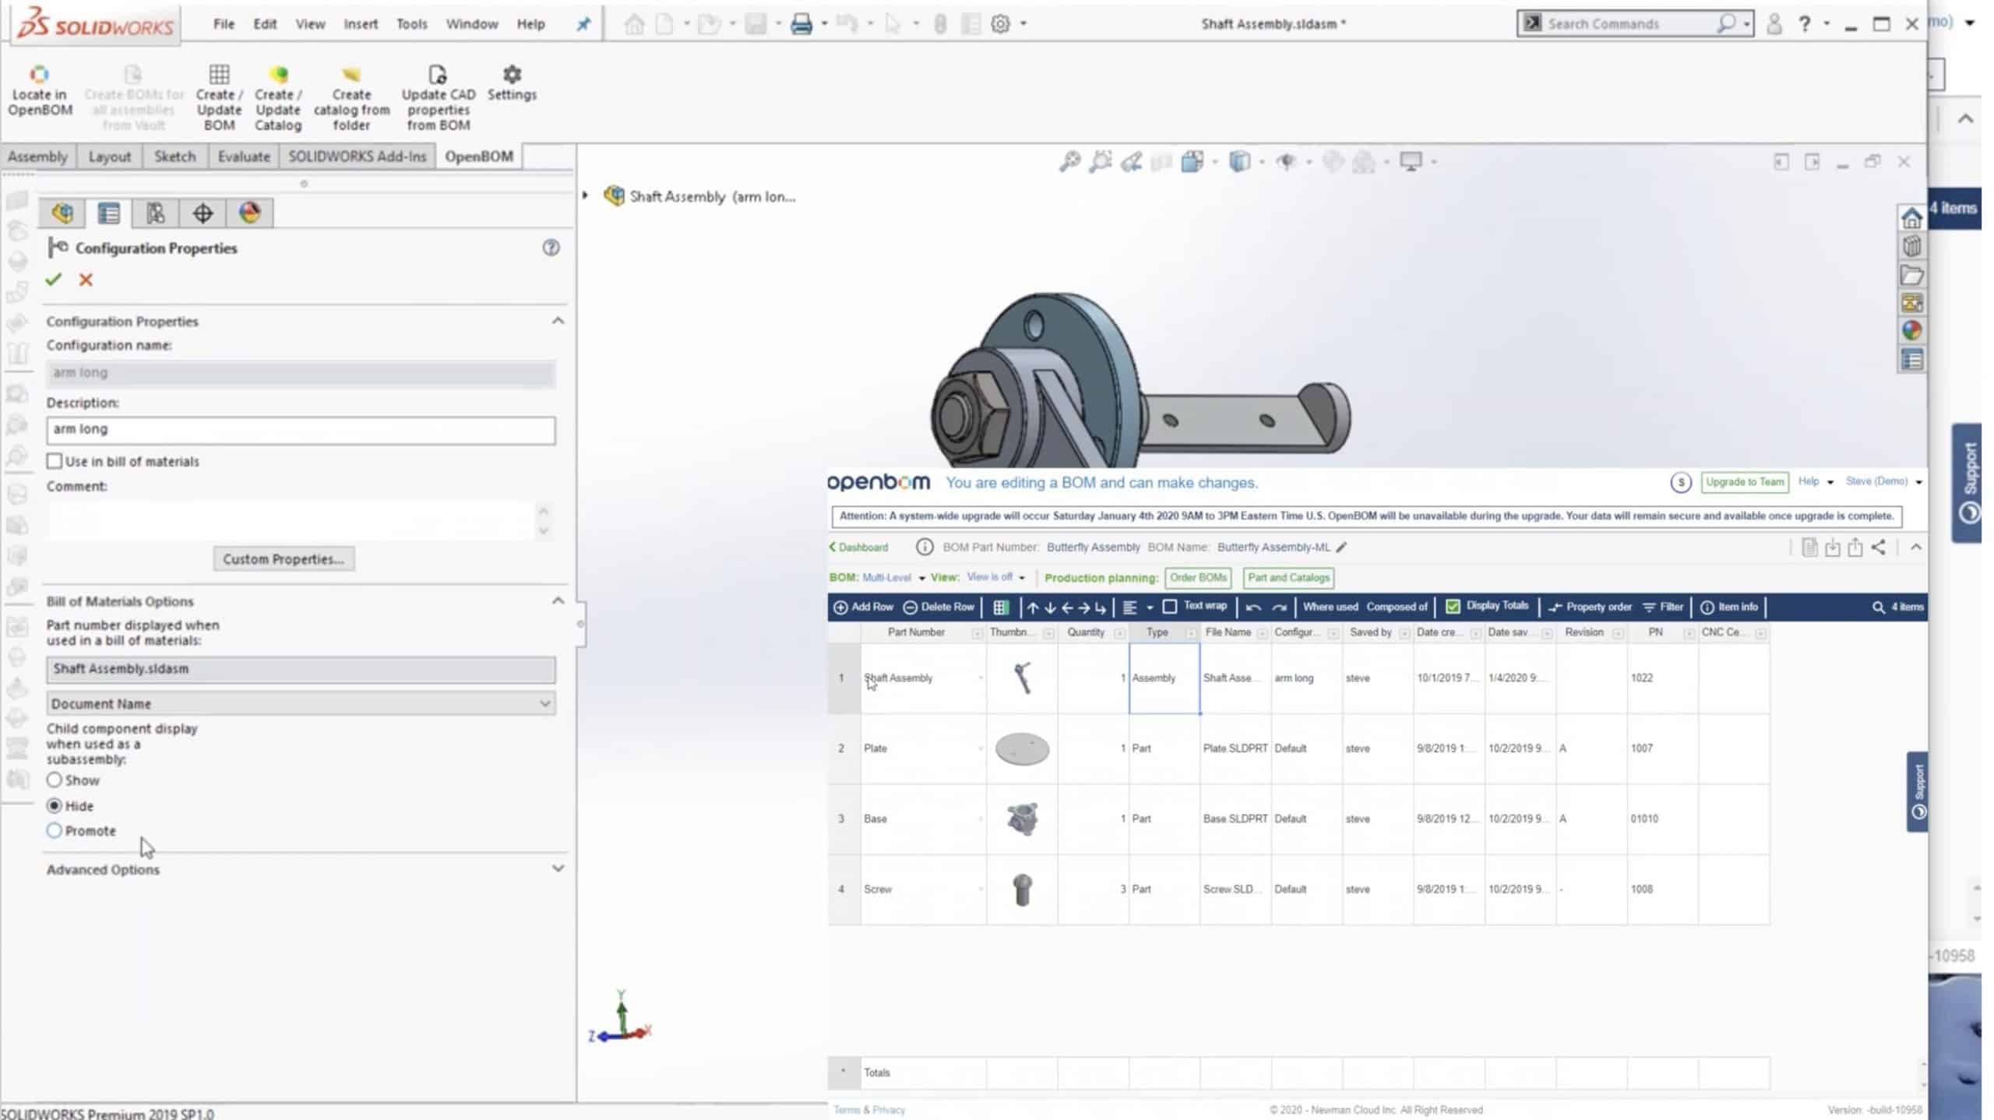Enable Use in bill of materials checkbox

pyautogui.click(x=55, y=460)
